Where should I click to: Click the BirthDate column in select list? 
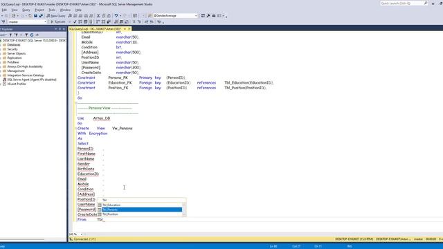click(x=86, y=169)
